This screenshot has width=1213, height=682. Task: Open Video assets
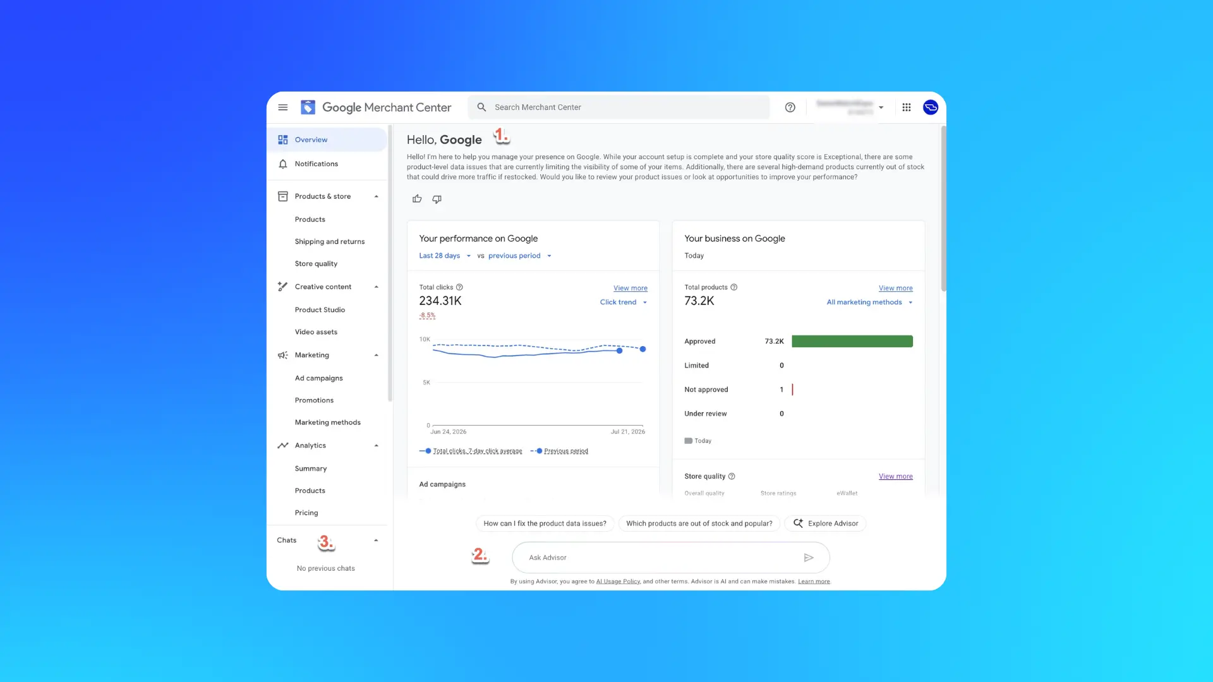[316, 332]
